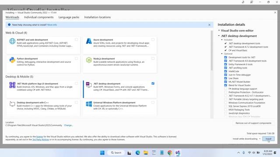Image resolution: width=280 pixels, height=157 pixels.
Task: Click the battery tray icon
Action: [x=258, y=153]
